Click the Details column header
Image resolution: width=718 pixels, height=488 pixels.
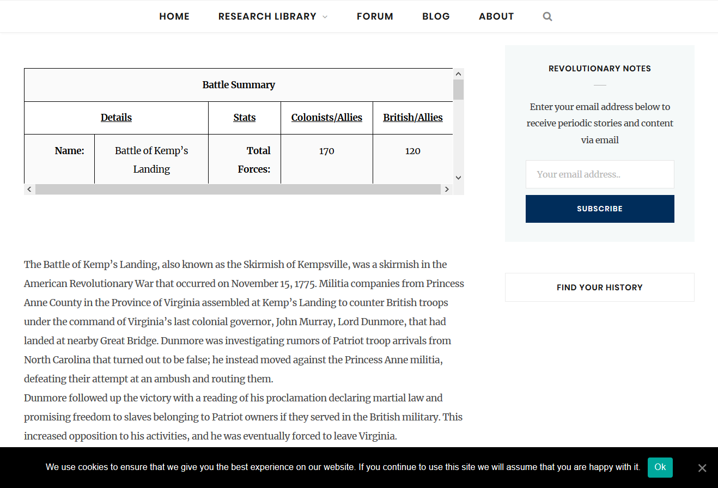[x=116, y=118]
